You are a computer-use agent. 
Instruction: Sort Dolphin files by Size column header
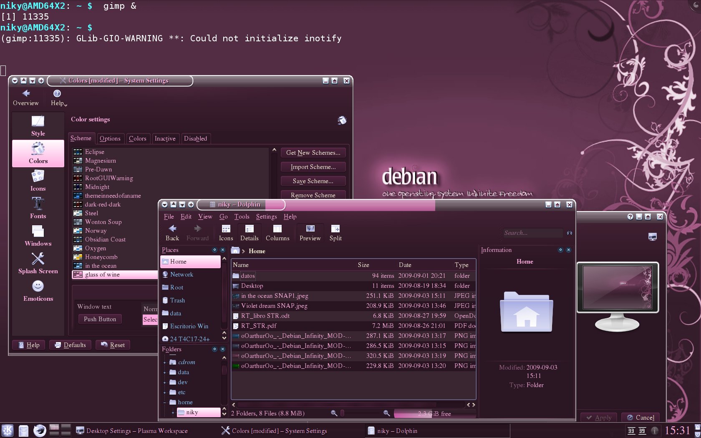(x=363, y=265)
